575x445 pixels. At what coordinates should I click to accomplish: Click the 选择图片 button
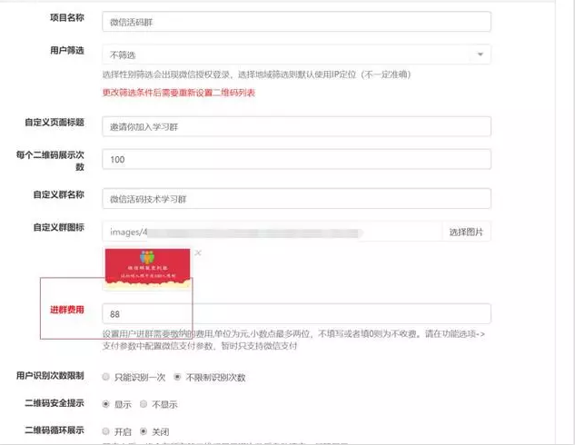click(x=466, y=232)
